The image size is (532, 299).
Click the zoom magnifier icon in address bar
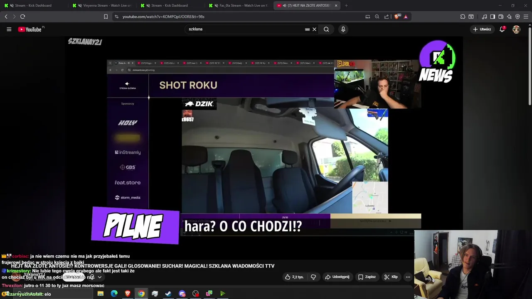[377, 17]
